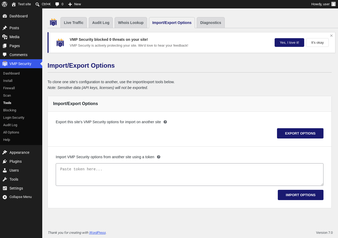Click the Import/Export Options panel header
The width and height of the screenshot is (338, 238).
(x=190, y=104)
